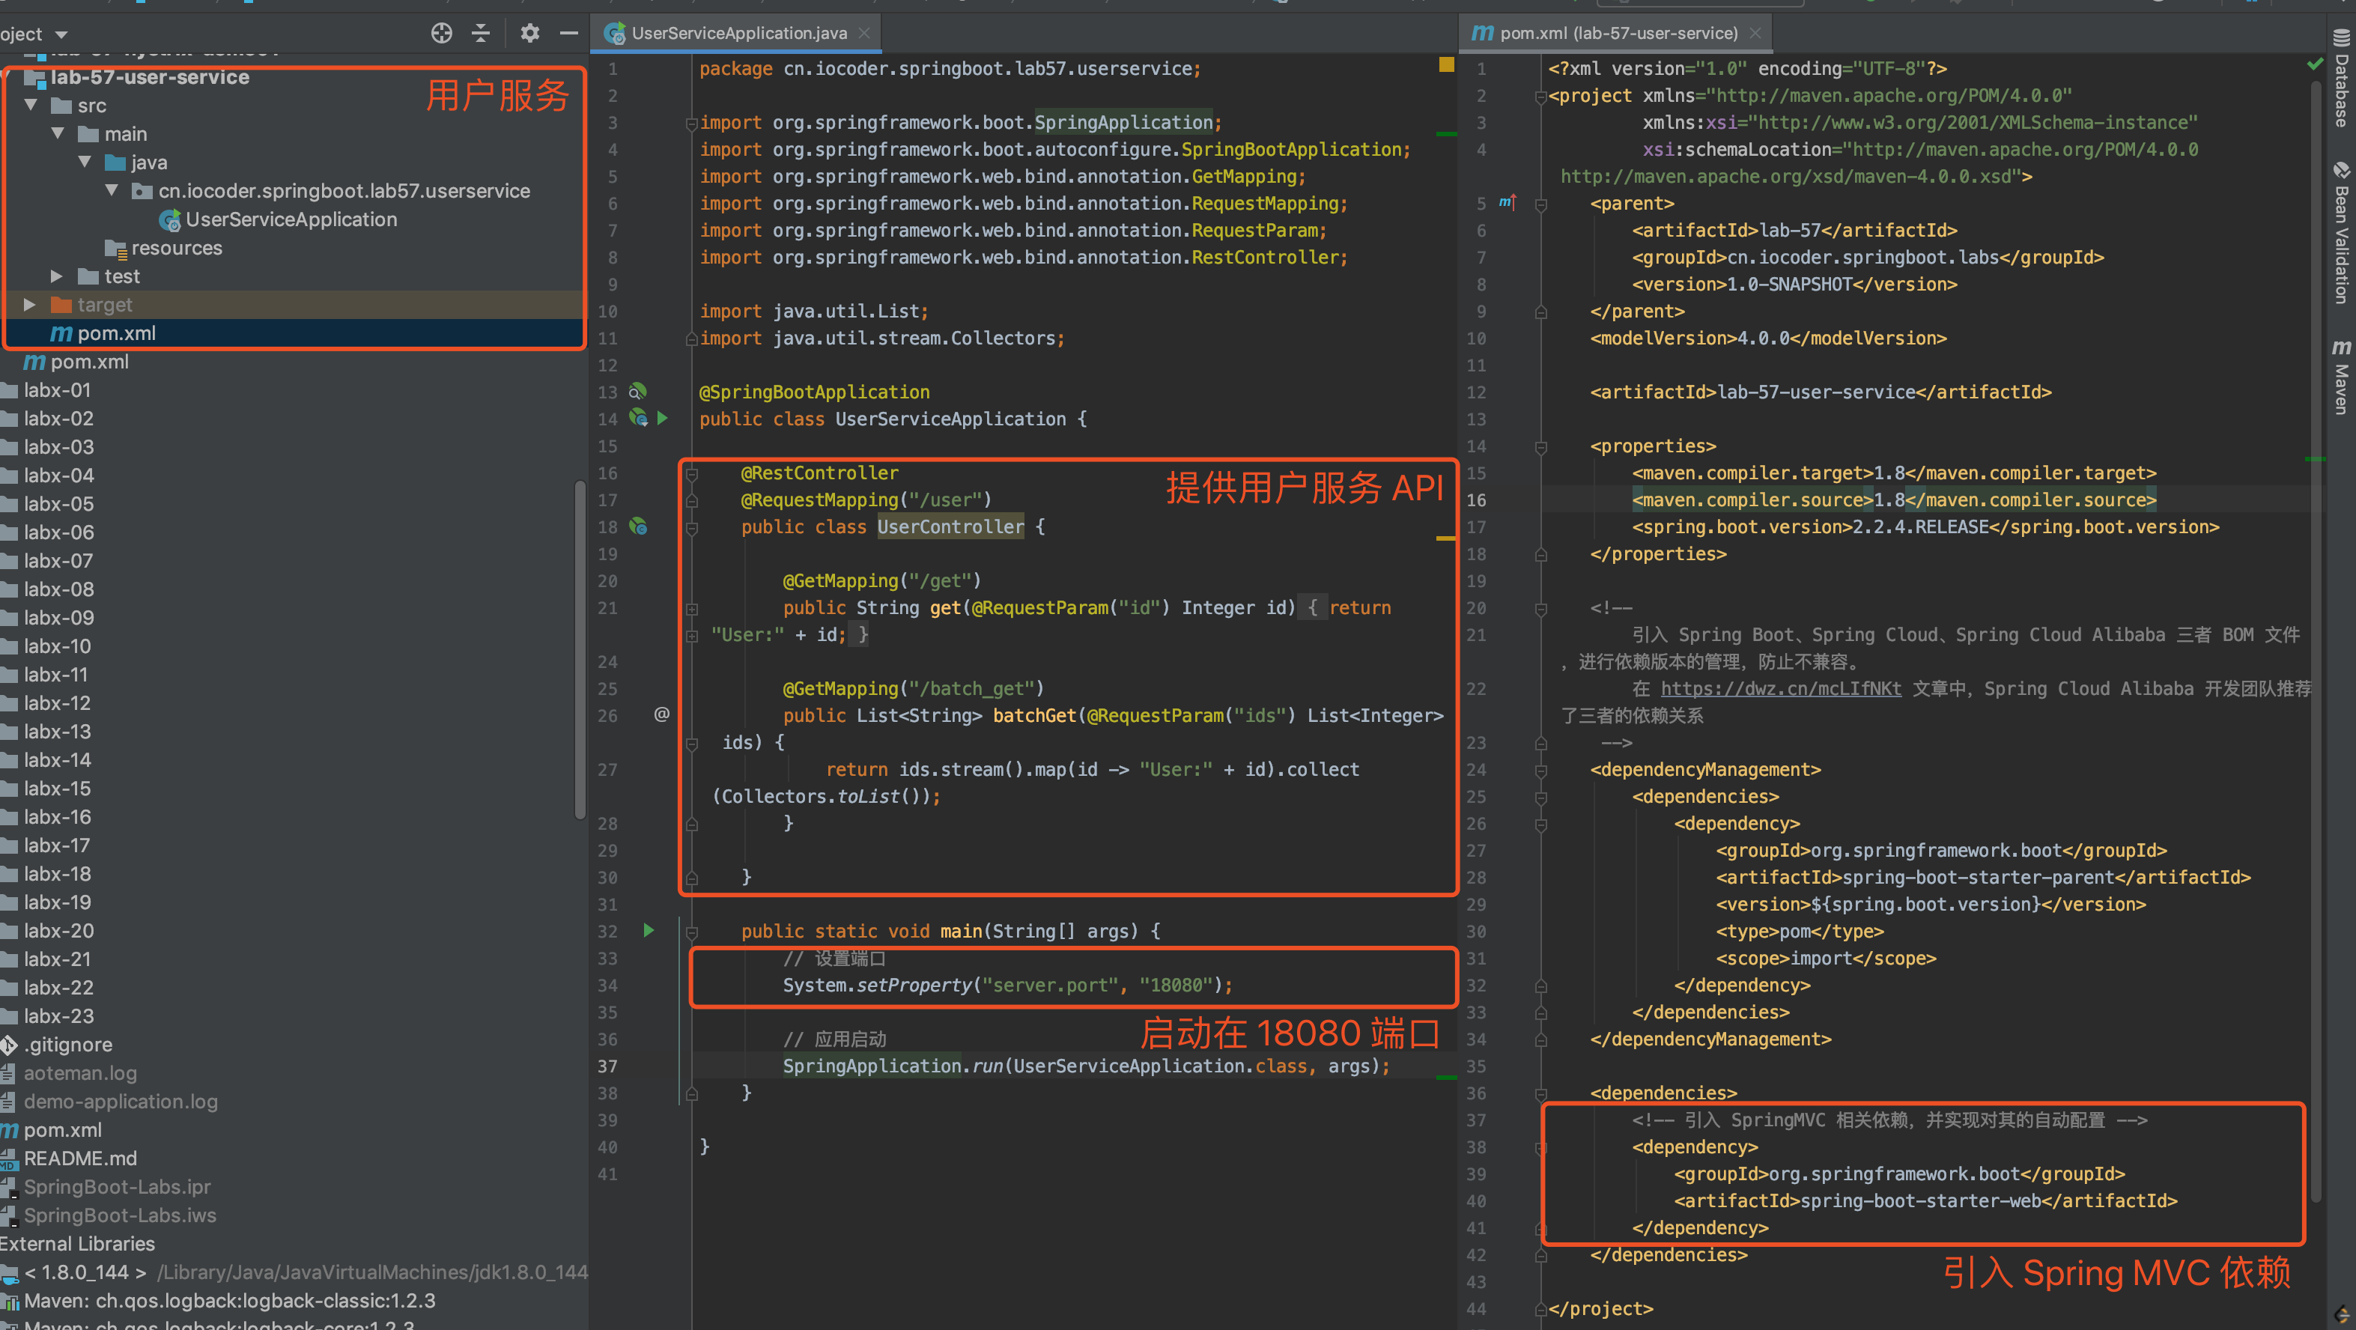Close the pom.xml lab-57-user-service tab
2356x1330 pixels.
[1754, 34]
